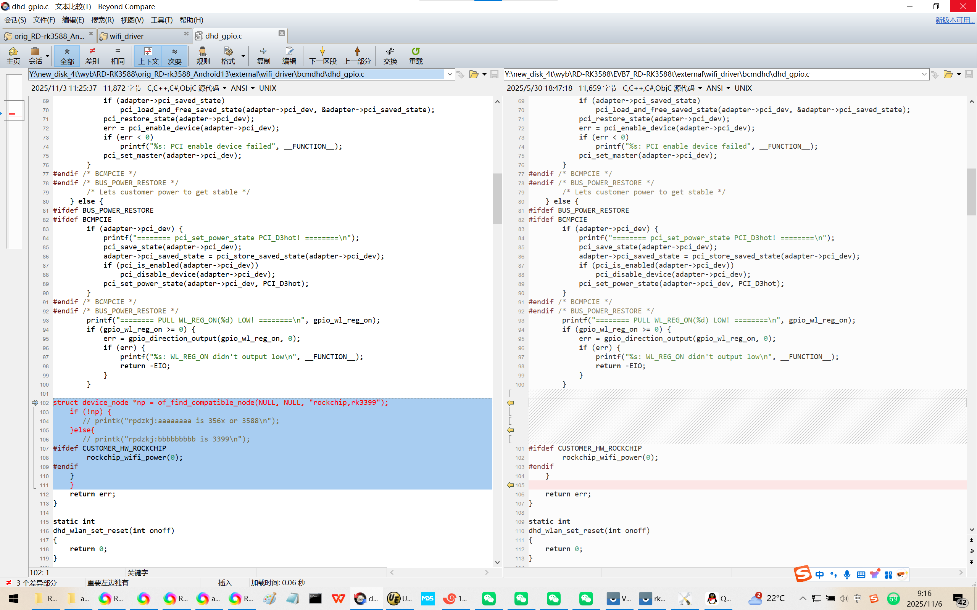Click the left pane open-file folder icon
This screenshot has width=977, height=610.
pyautogui.click(x=474, y=74)
